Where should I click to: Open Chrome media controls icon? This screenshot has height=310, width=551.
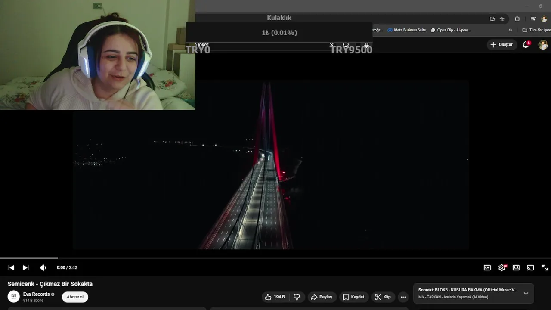[x=533, y=19]
